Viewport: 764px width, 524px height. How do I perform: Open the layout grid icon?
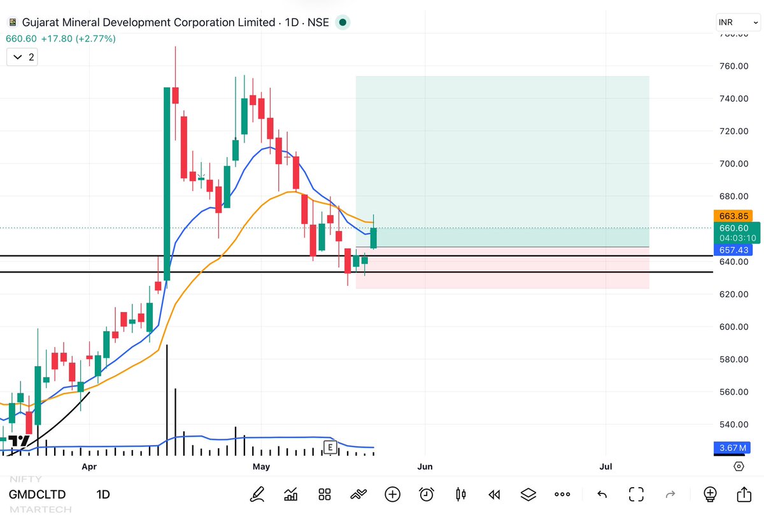click(x=325, y=494)
